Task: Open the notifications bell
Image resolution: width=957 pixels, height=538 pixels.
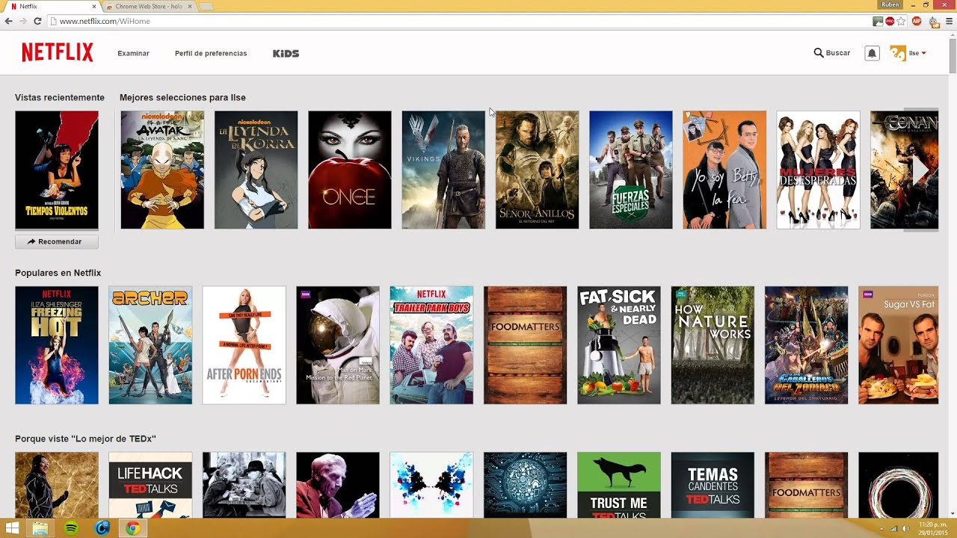Action: click(872, 53)
